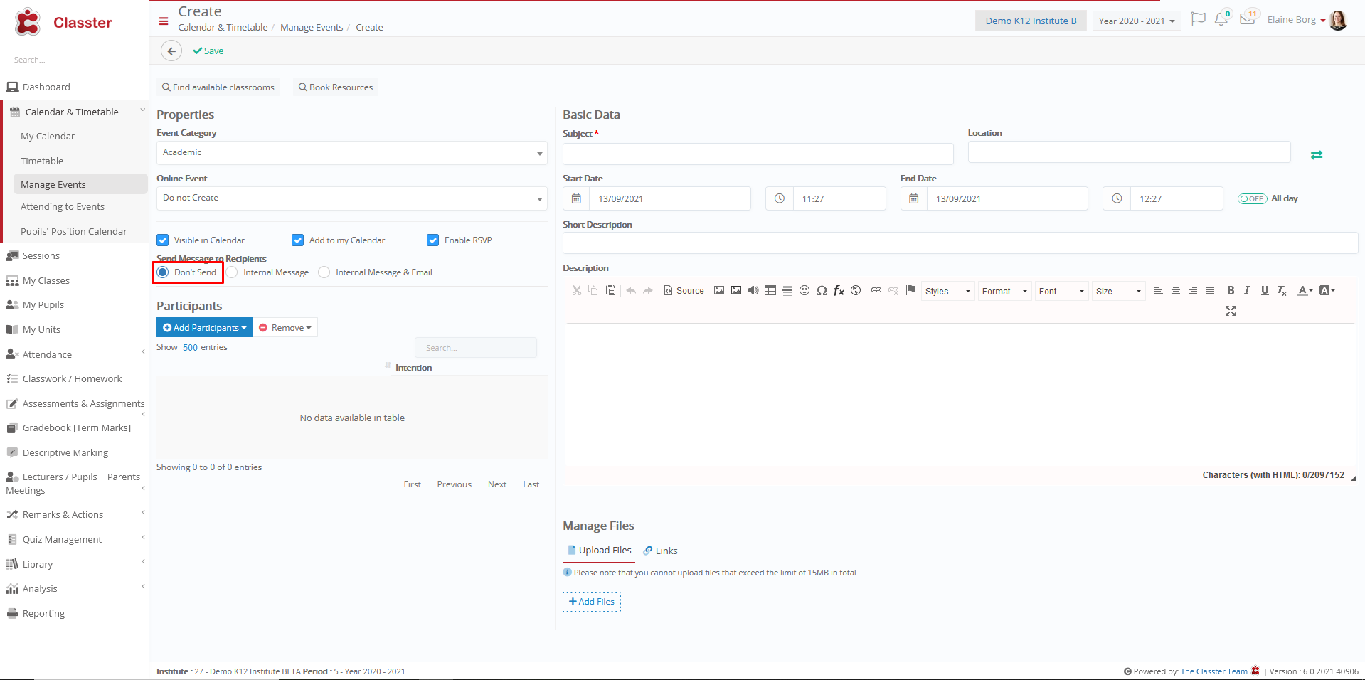Click the clock icon beside 12:27
The image size is (1365, 680).
1117,198
